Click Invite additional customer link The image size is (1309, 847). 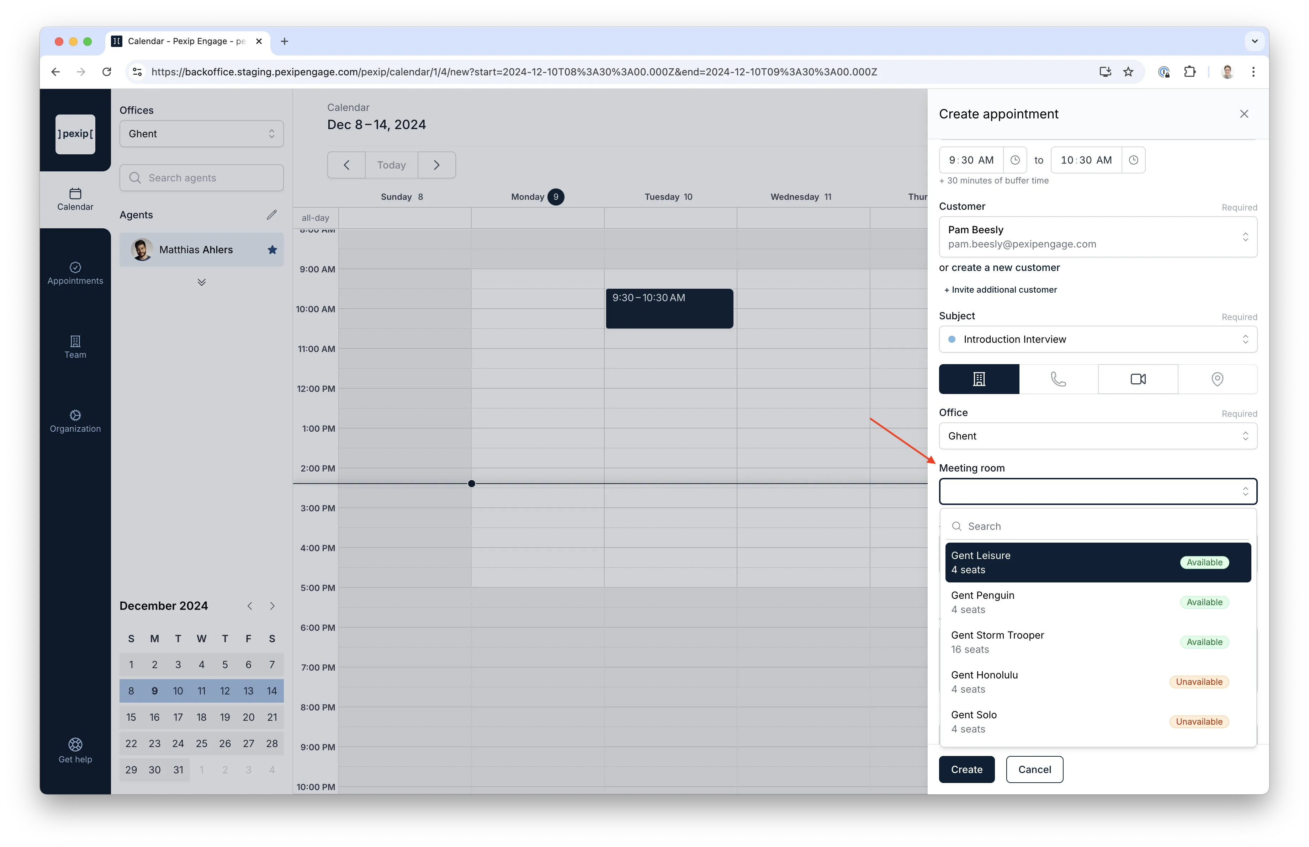coord(1001,290)
